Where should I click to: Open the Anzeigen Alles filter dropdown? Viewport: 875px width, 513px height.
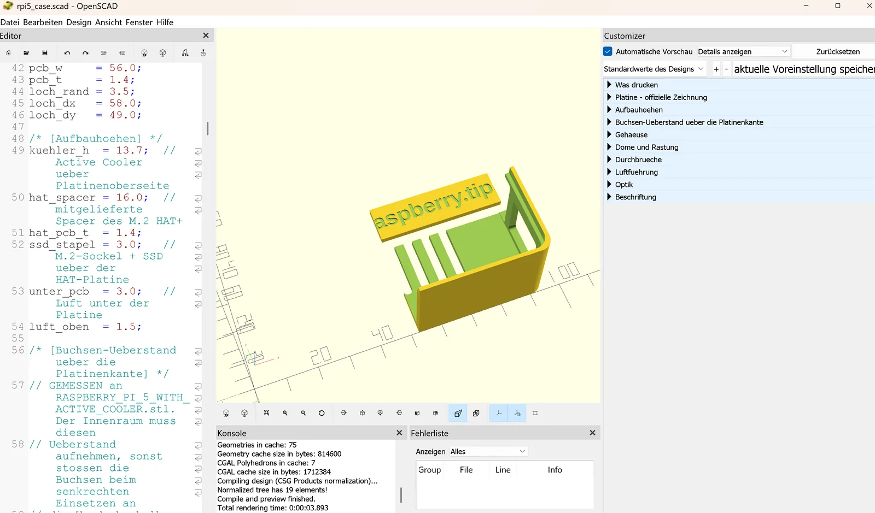pyautogui.click(x=488, y=452)
